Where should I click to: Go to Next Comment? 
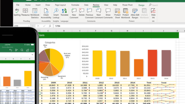pos(99,13)
